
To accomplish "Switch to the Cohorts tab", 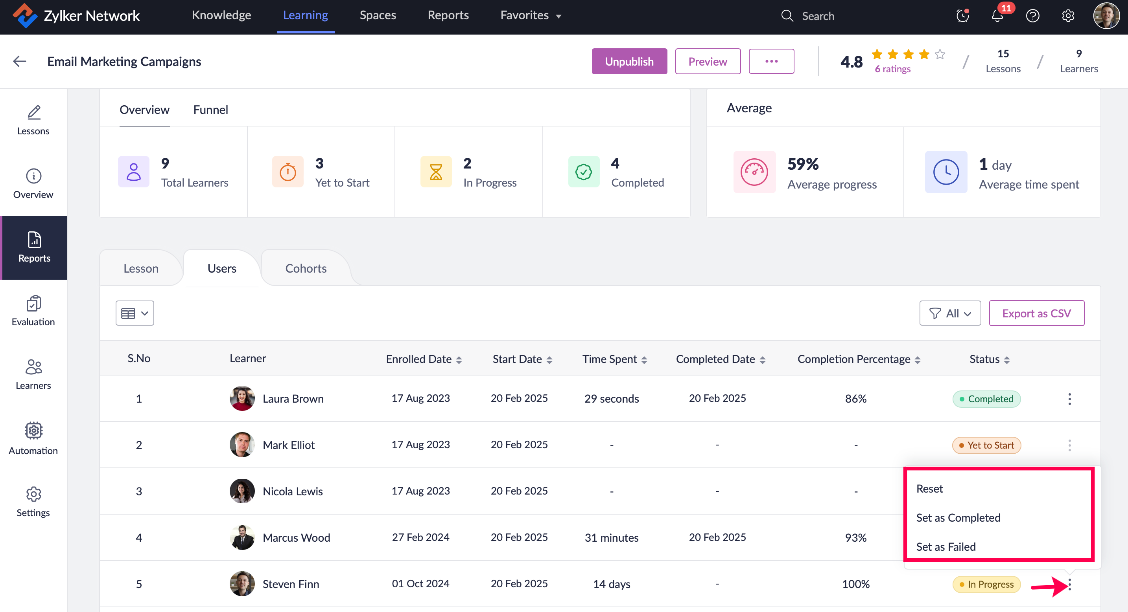I will tap(306, 268).
